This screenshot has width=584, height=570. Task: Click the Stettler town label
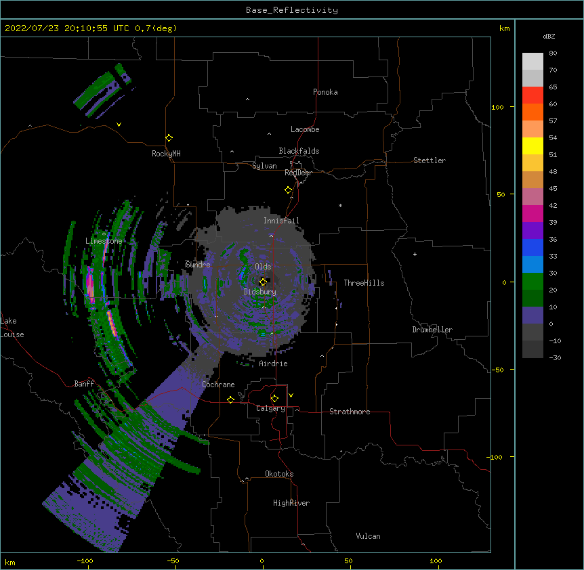pyautogui.click(x=430, y=160)
